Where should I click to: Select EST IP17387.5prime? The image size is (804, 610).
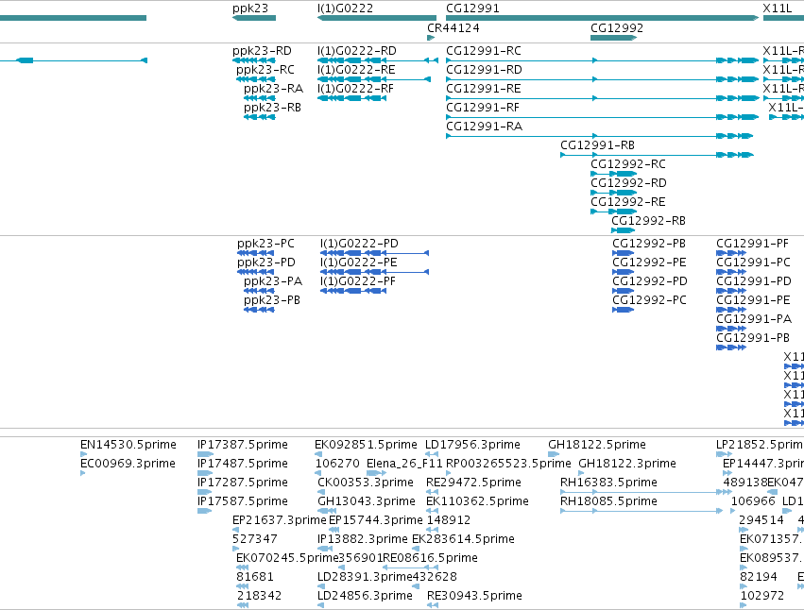205,454
